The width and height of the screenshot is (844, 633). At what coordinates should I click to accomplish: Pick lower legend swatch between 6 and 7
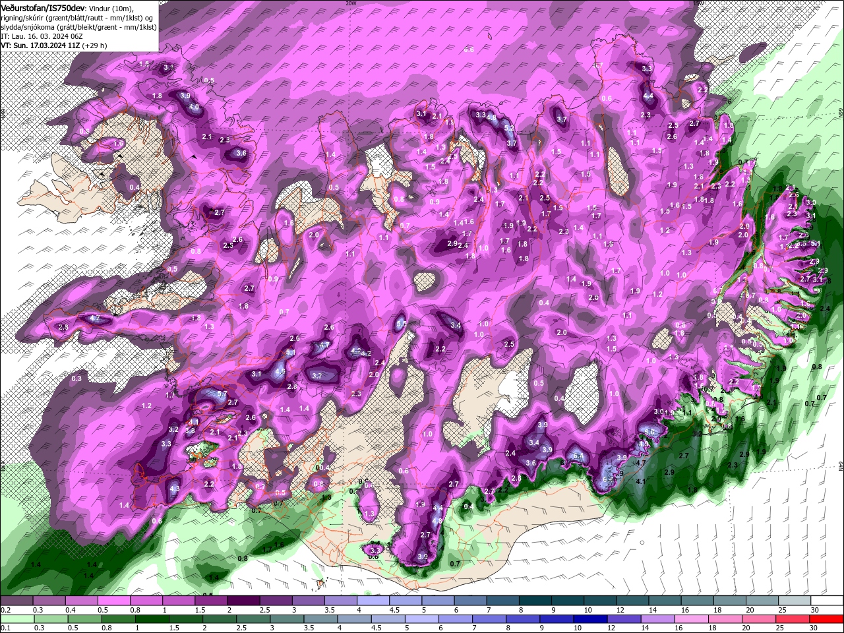455,619
